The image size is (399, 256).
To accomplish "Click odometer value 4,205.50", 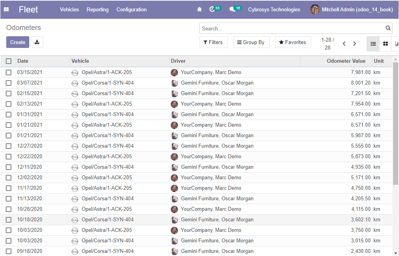I will [360, 198].
